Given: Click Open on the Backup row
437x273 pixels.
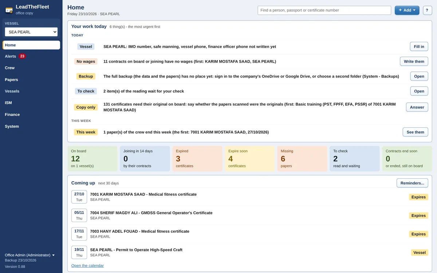Looking at the screenshot, I should (419, 76).
